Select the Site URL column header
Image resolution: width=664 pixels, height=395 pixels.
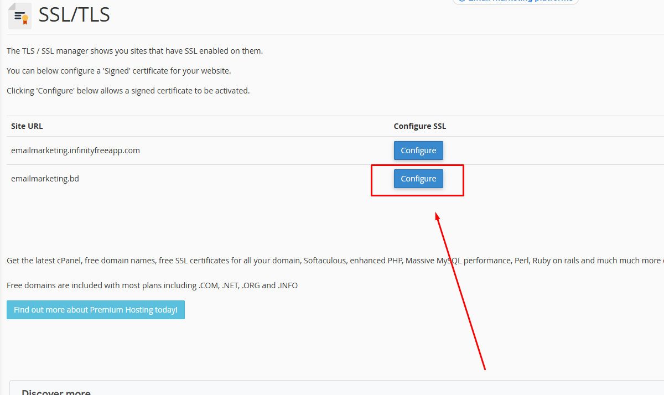27,126
